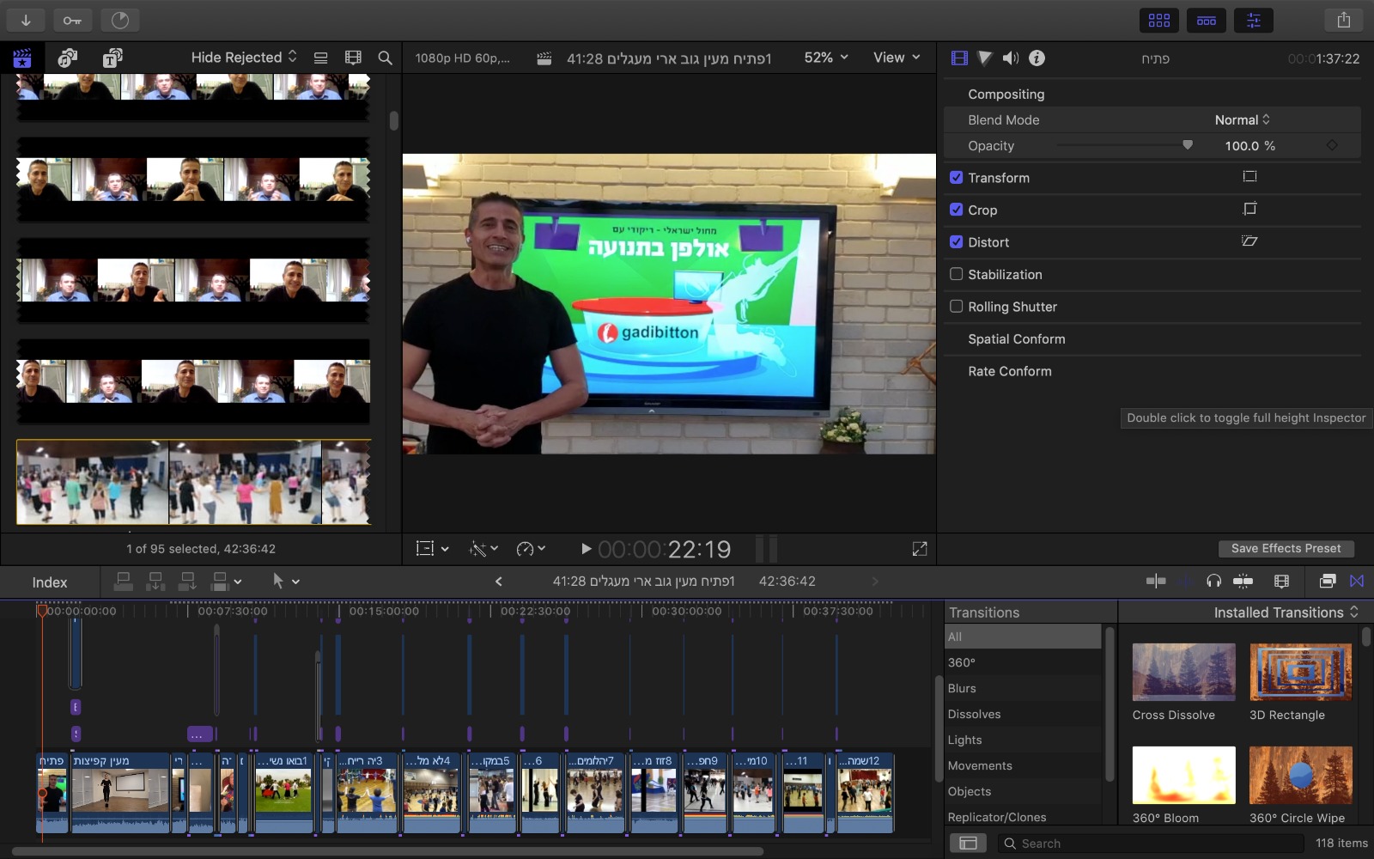Uncheck the Distort checkbox
This screenshot has width=1374, height=859.
tap(956, 242)
